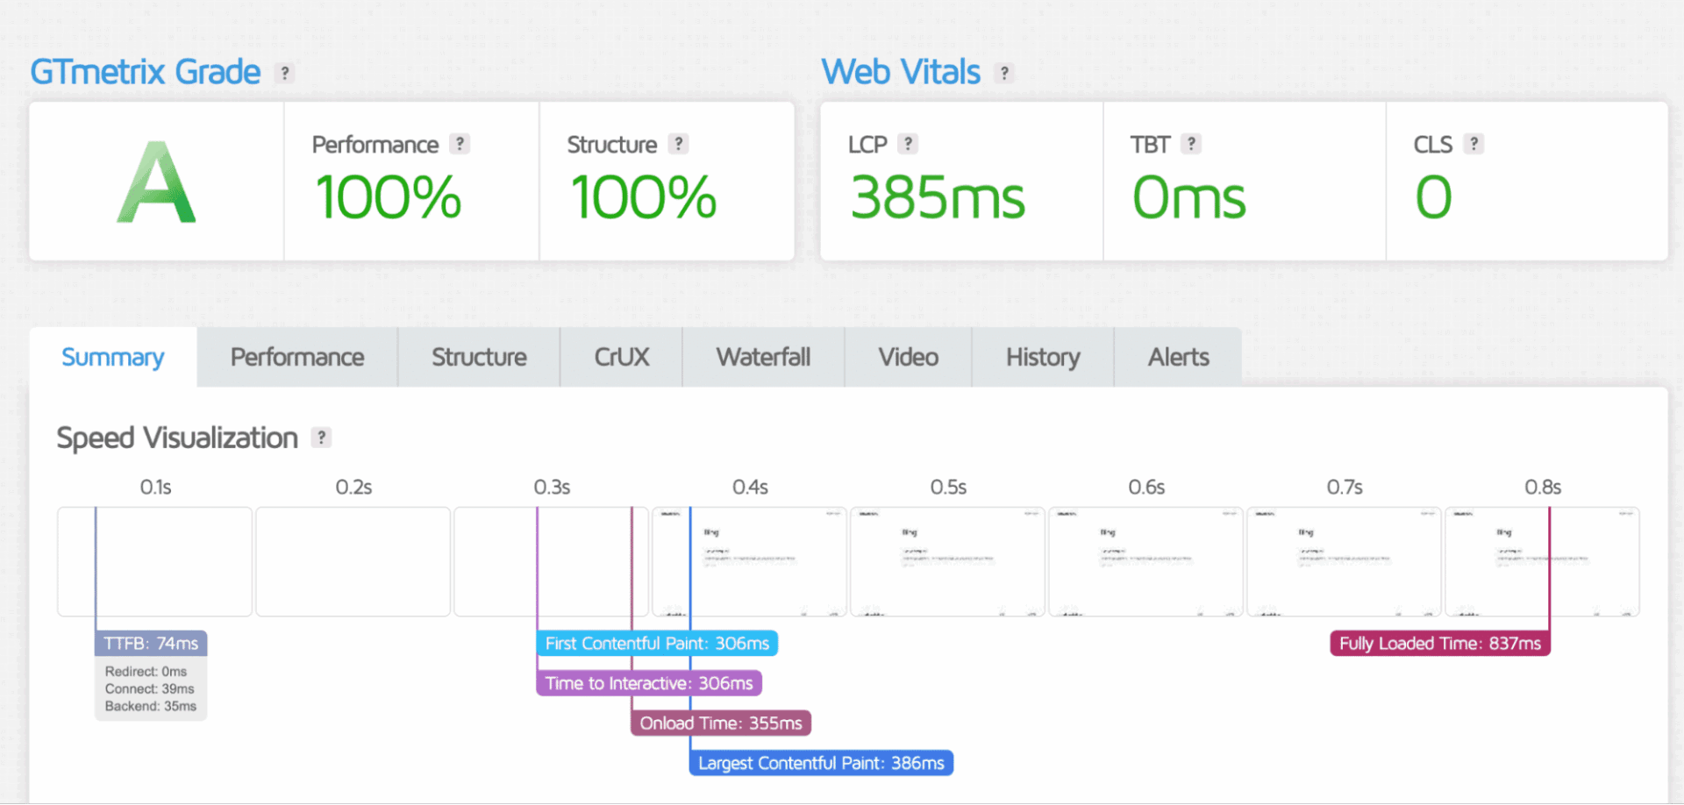This screenshot has width=1684, height=805.
Task: Open the Waterfall tab
Action: (763, 357)
